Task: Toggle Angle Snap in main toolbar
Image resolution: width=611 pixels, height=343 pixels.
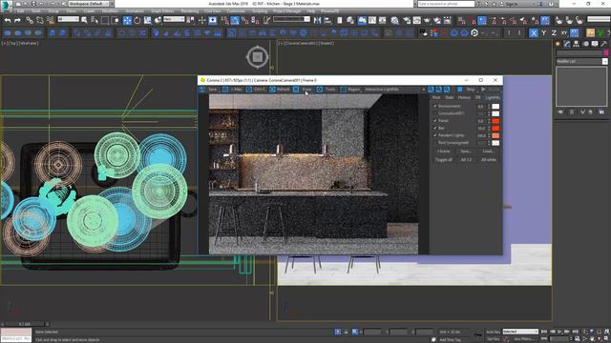Action: tap(235, 20)
